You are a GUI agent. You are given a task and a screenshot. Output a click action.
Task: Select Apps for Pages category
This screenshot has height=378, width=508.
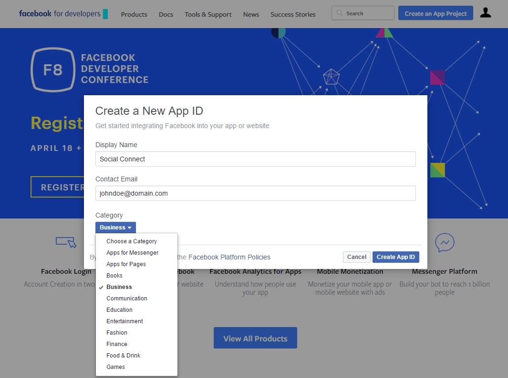pos(136,264)
